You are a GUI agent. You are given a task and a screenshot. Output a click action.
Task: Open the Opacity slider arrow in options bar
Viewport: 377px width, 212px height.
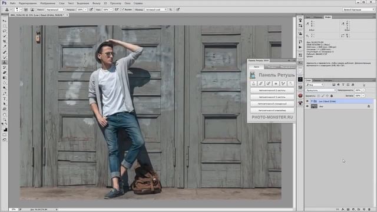(x=85, y=9)
